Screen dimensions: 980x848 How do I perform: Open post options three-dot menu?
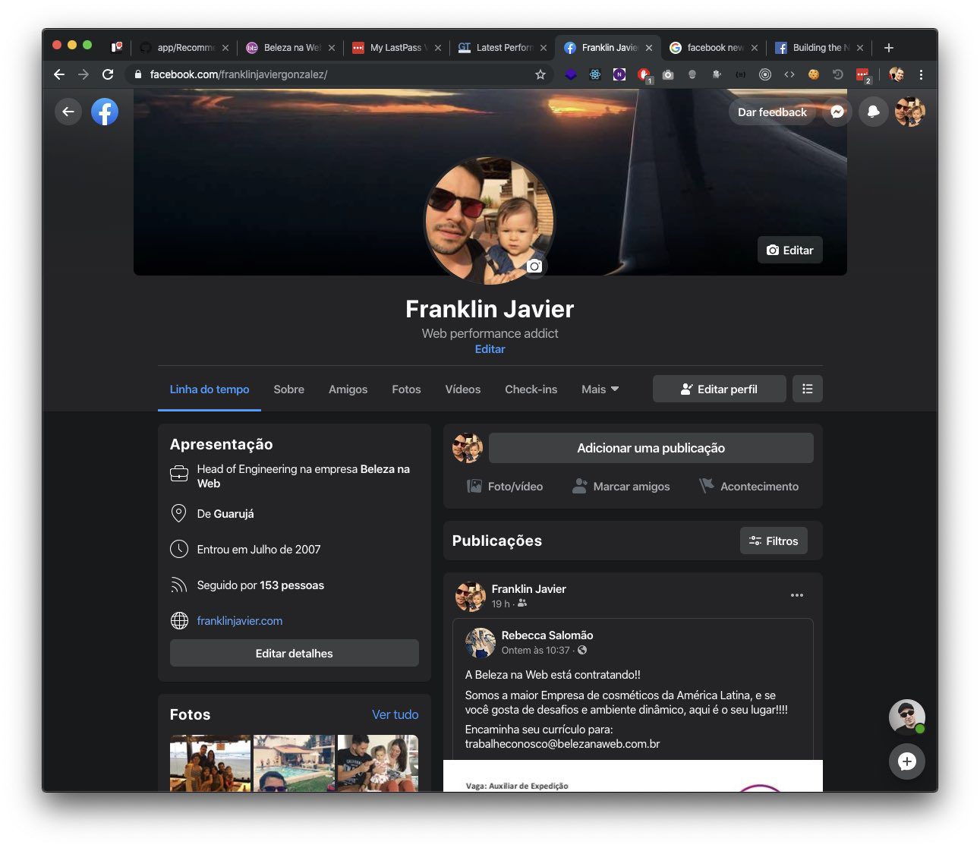797,595
